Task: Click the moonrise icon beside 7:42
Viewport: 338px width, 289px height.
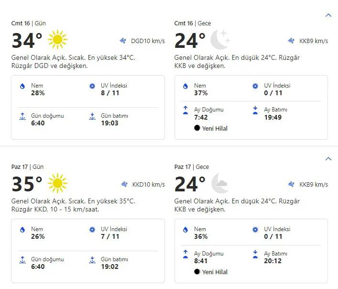Action: [x=185, y=110]
